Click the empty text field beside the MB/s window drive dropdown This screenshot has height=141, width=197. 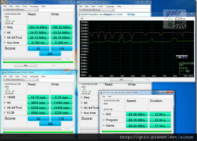56,10
